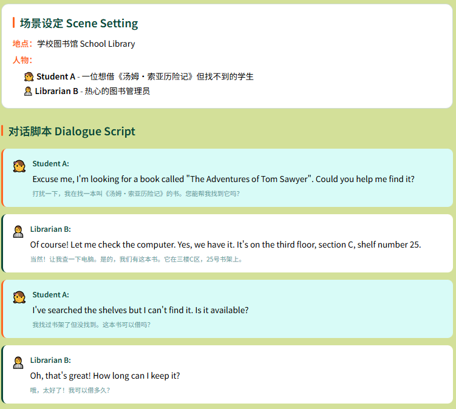Click Student avatar beside "I've searched the shelves"
This screenshot has height=409, width=456.
(19, 297)
